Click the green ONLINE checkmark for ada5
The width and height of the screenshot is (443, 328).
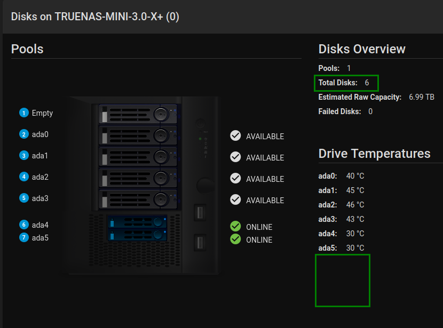[235, 239]
